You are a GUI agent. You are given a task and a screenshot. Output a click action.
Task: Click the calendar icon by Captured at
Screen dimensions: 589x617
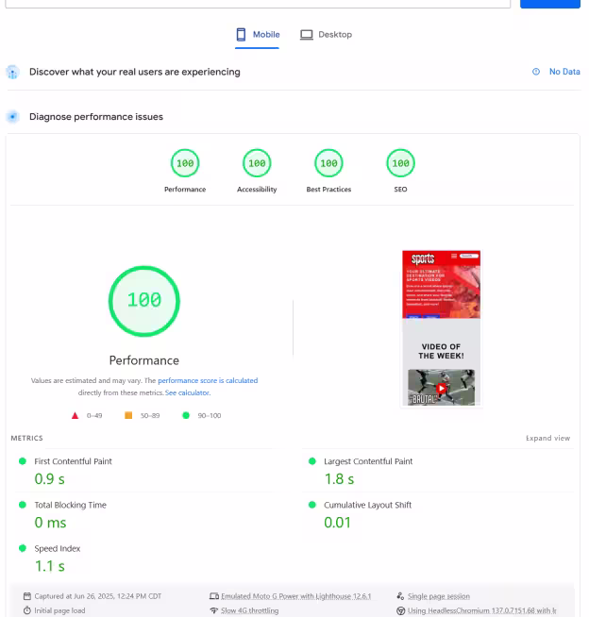[x=27, y=596]
